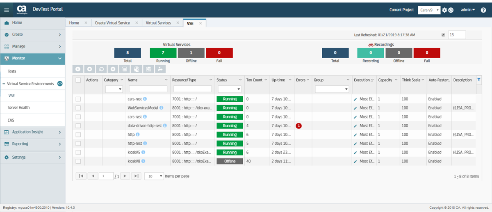Viewport: 492px width, 212px height.
Task: Select the kioskV5 row checkbox
Action: pos(78,153)
